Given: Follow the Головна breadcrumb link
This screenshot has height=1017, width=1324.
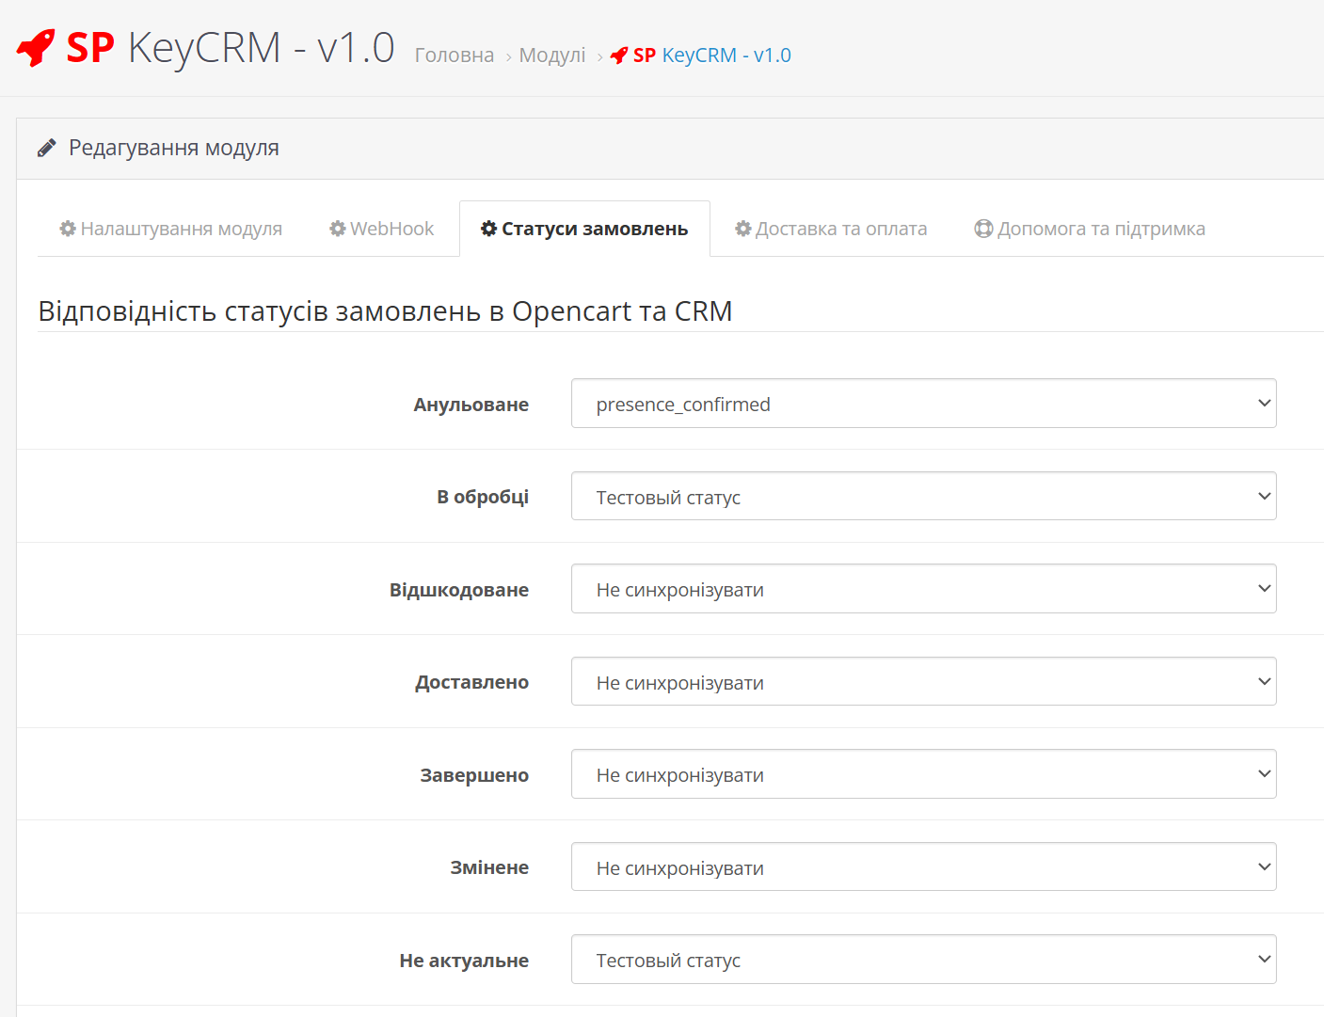Looking at the screenshot, I should [x=455, y=56].
